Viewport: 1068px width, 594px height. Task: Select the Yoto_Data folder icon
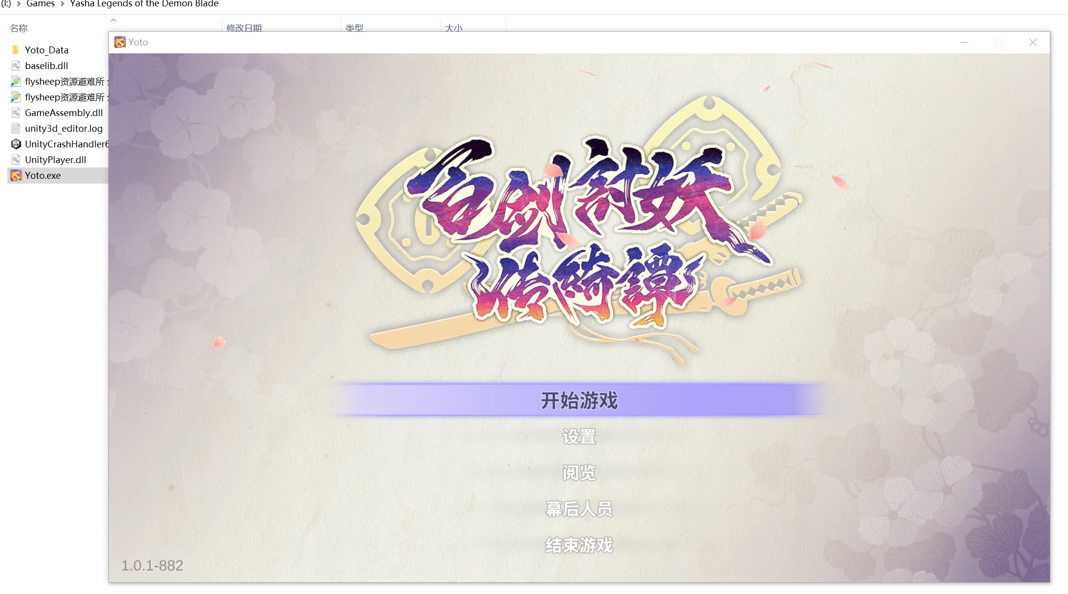pyautogui.click(x=16, y=50)
